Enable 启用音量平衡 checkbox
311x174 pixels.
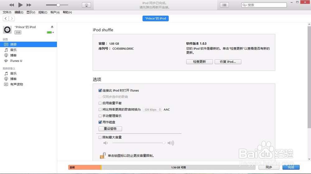coord(100,103)
